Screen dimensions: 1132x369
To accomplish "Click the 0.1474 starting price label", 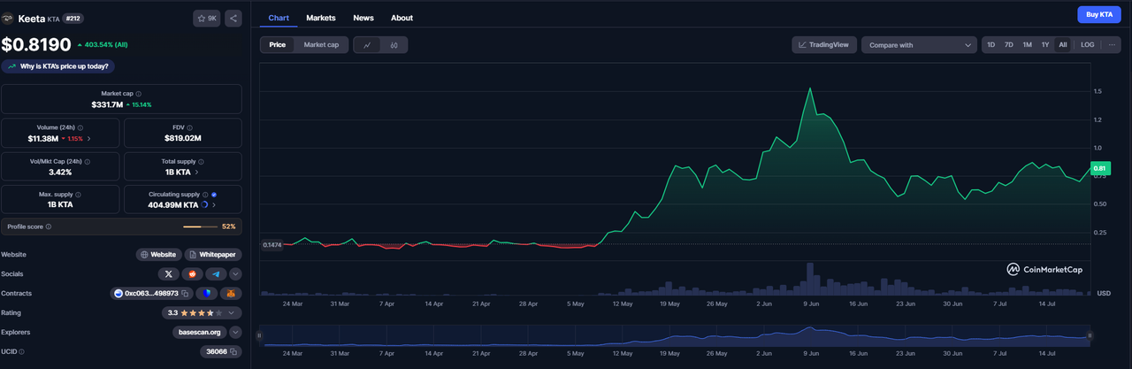I will [272, 244].
